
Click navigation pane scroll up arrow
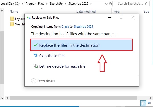[x=2, y=10]
